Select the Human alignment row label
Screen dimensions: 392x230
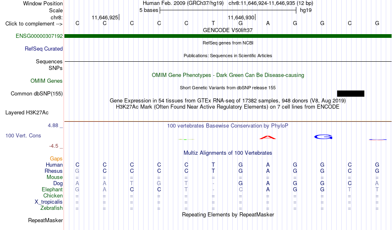click(x=54, y=165)
